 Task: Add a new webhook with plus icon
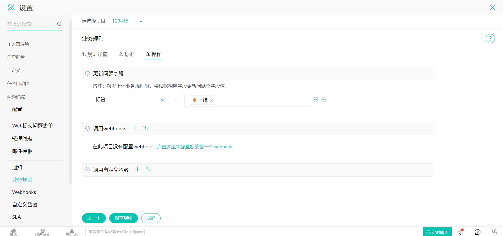[x=135, y=128]
